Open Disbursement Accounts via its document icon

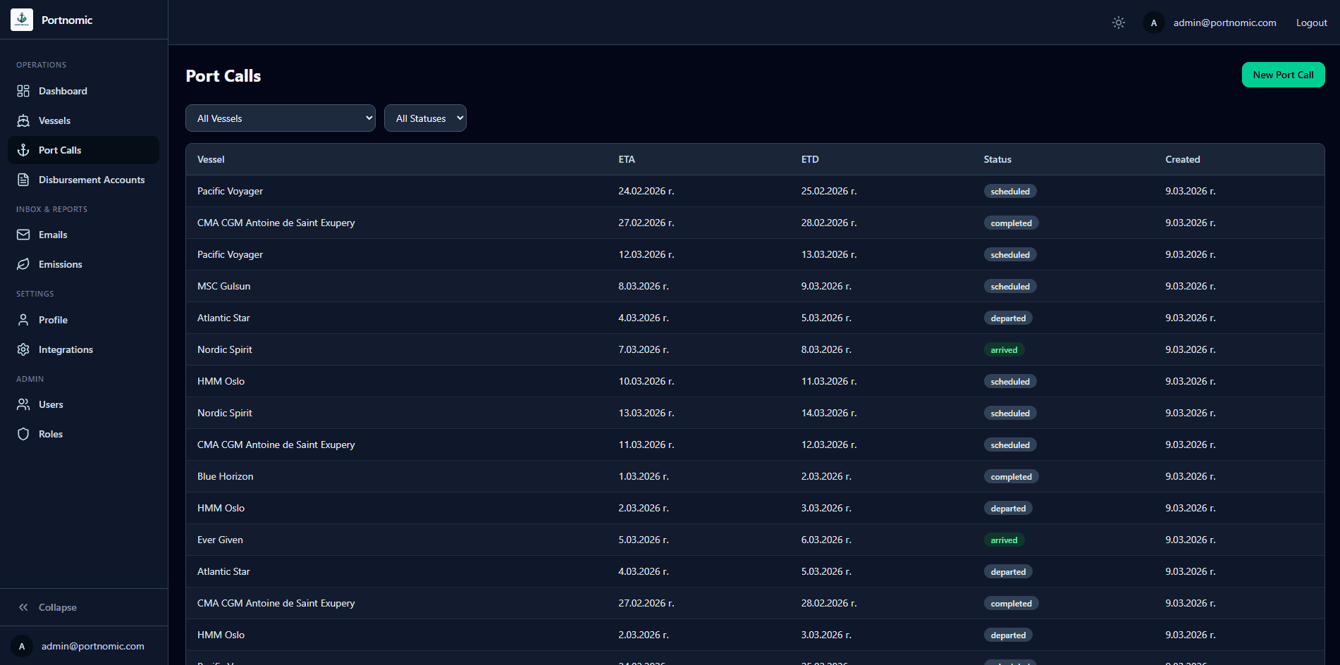click(23, 180)
